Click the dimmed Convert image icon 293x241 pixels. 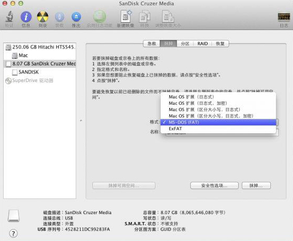point(144,17)
